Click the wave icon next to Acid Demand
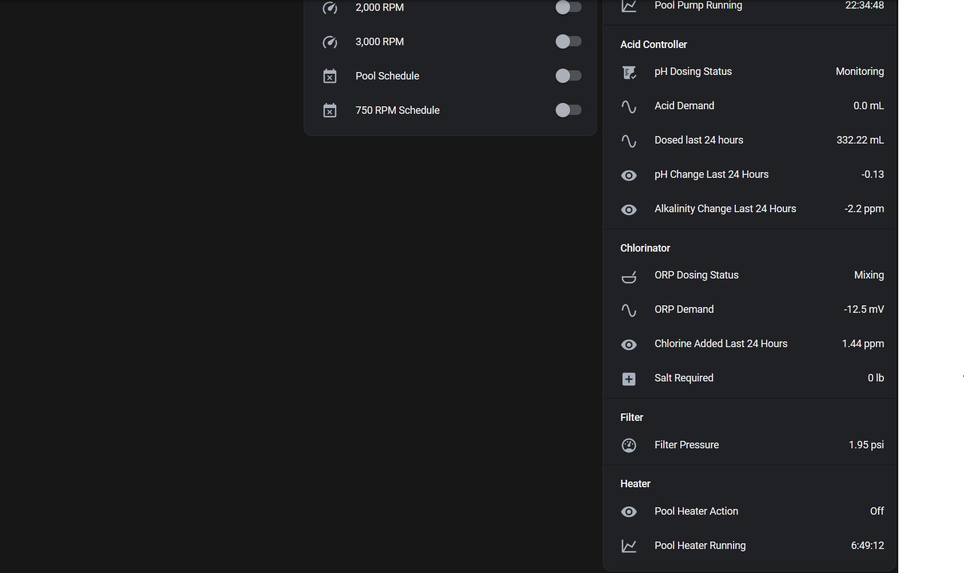 (x=629, y=107)
